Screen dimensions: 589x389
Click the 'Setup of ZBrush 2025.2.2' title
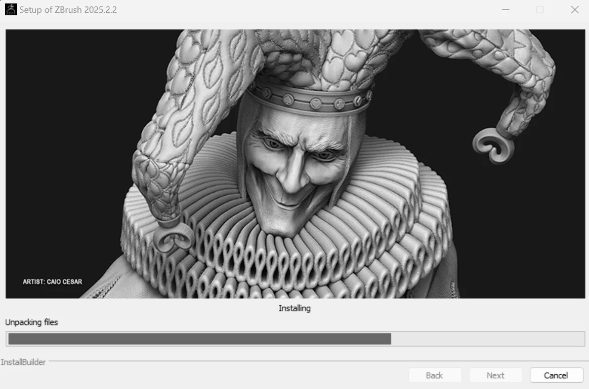(x=68, y=10)
